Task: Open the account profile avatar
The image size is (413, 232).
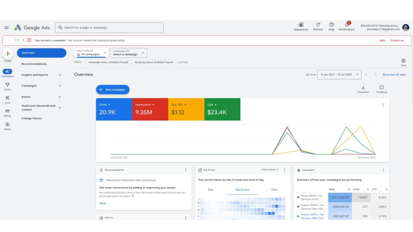Action: pyautogui.click(x=406, y=27)
